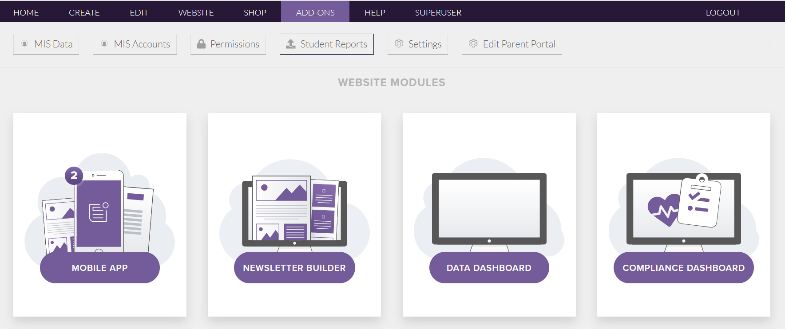Log out using the LOGOUT link
Image resolution: width=785 pixels, height=329 pixels.
(x=723, y=12)
